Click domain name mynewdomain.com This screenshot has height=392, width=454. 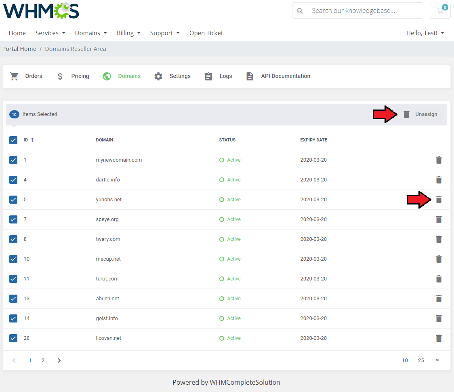click(119, 160)
